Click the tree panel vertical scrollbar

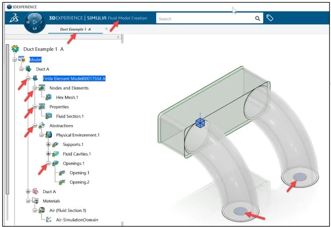(x=8, y=119)
